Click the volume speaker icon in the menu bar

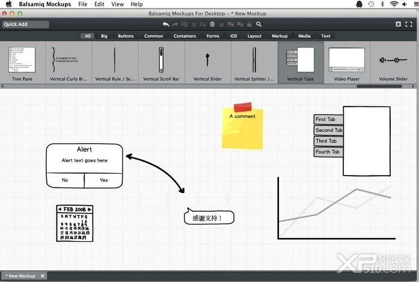click(405, 4)
